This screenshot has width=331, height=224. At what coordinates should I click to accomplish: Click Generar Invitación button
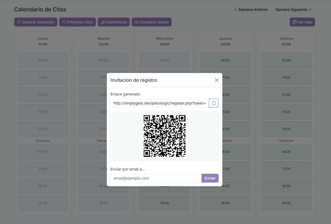click(x=36, y=22)
